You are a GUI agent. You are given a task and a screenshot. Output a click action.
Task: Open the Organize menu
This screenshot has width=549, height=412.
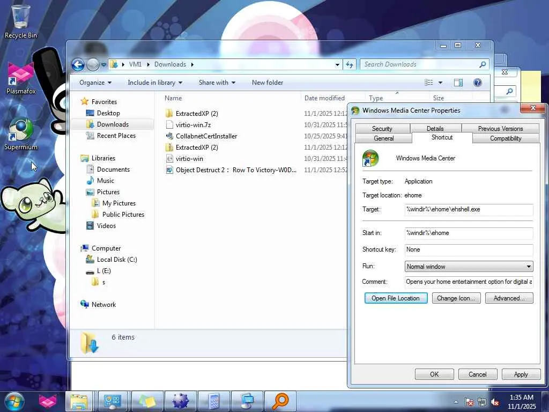pyautogui.click(x=95, y=83)
